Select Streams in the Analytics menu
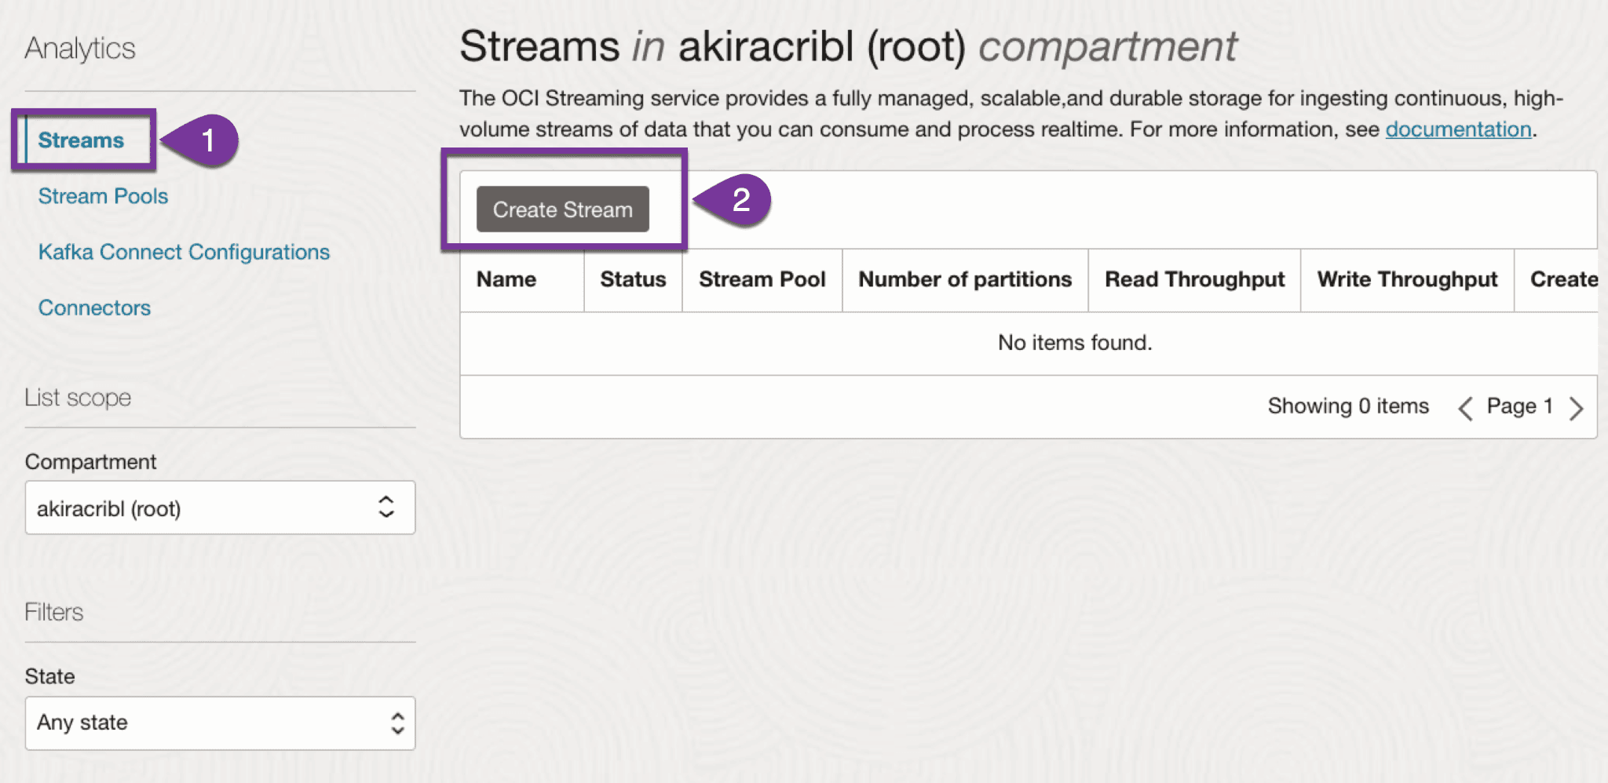This screenshot has width=1608, height=783. [81, 140]
